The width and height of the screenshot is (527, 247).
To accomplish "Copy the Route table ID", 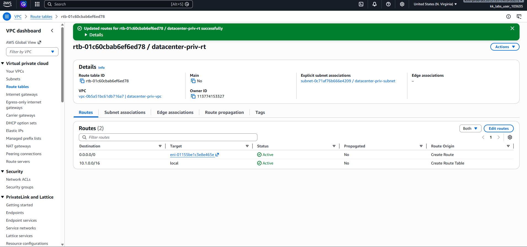I will coord(82,81).
